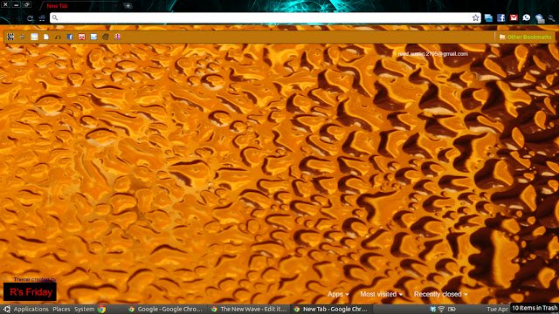
Task: Bookmark this page with the star icon
Action: (475, 17)
